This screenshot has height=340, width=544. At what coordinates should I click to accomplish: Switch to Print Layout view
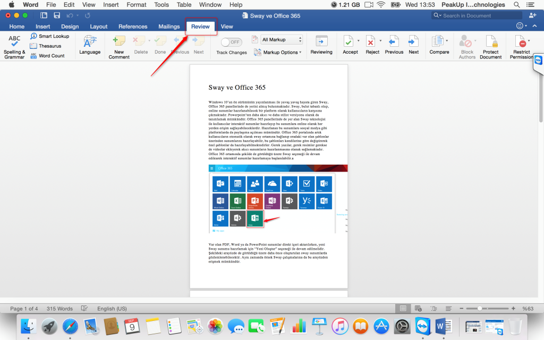point(403,309)
